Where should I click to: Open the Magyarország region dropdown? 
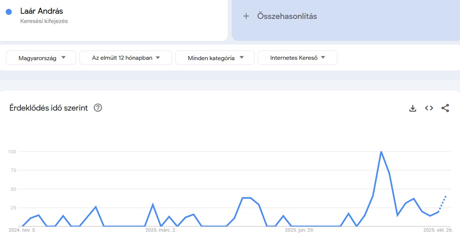41,58
